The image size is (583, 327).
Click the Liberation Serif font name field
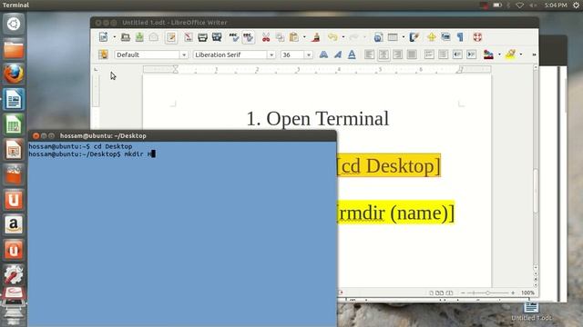click(230, 54)
